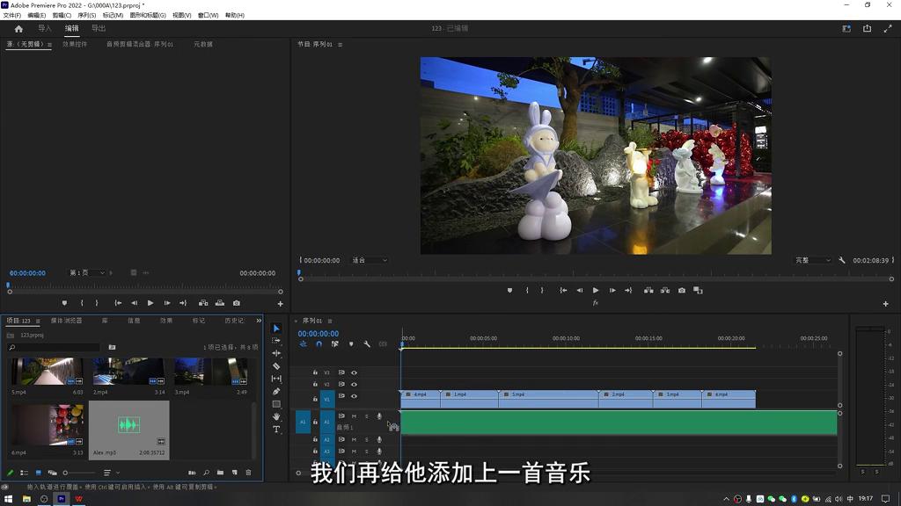Click the delete trash button in the Project panel

pyautogui.click(x=249, y=472)
